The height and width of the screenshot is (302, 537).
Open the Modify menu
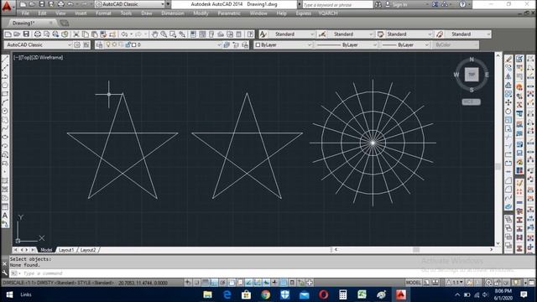pyautogui.click(x=201, y=13)
